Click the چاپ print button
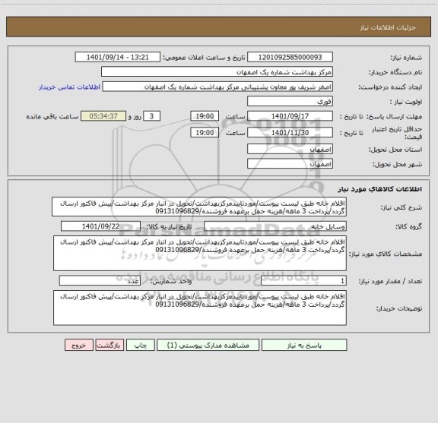Image resolution: width=438 pixels, height=423 pixels. point(141,345)
